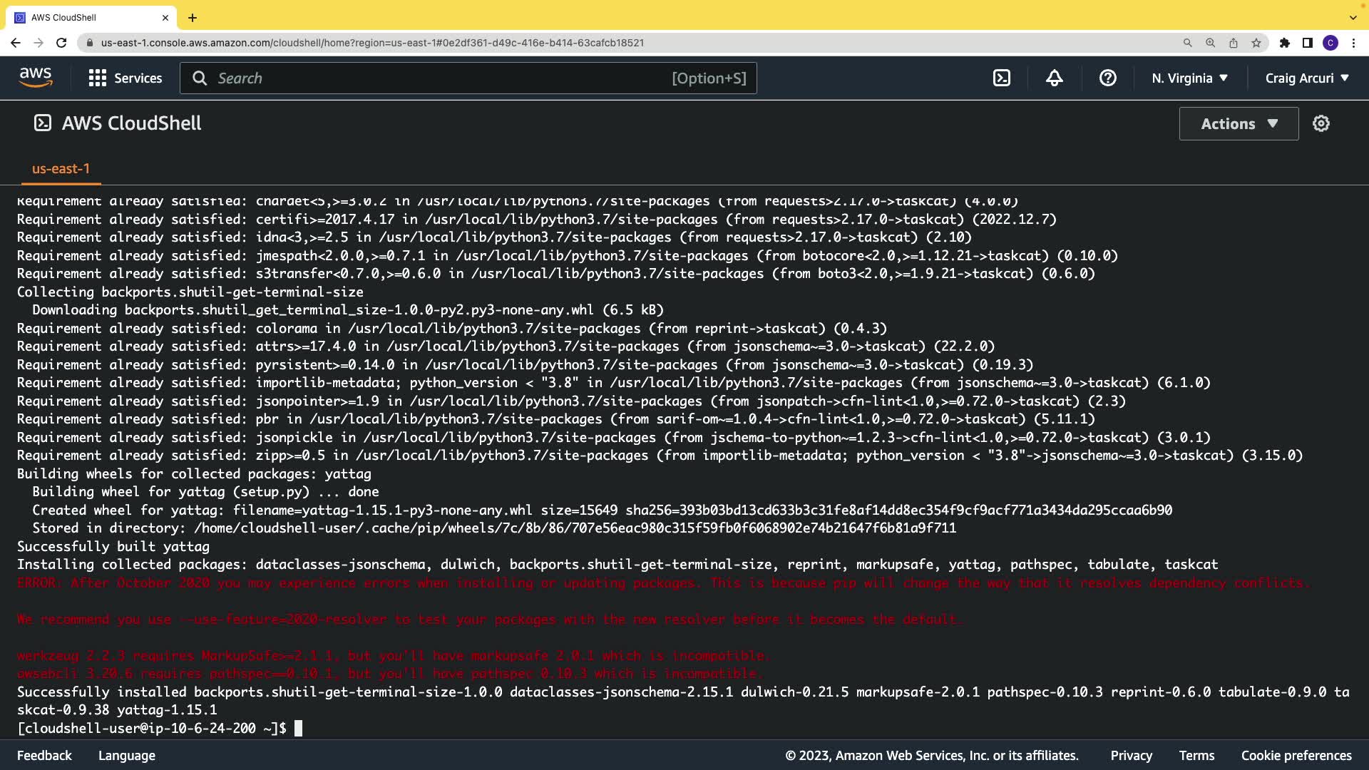Bookmark page with the star icon

tap(1256, 43)
